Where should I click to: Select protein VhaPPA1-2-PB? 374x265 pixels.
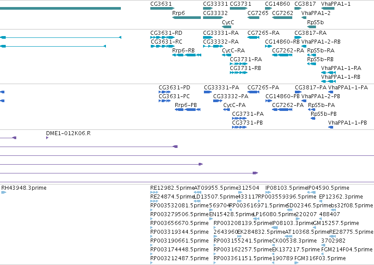[321, 96]
